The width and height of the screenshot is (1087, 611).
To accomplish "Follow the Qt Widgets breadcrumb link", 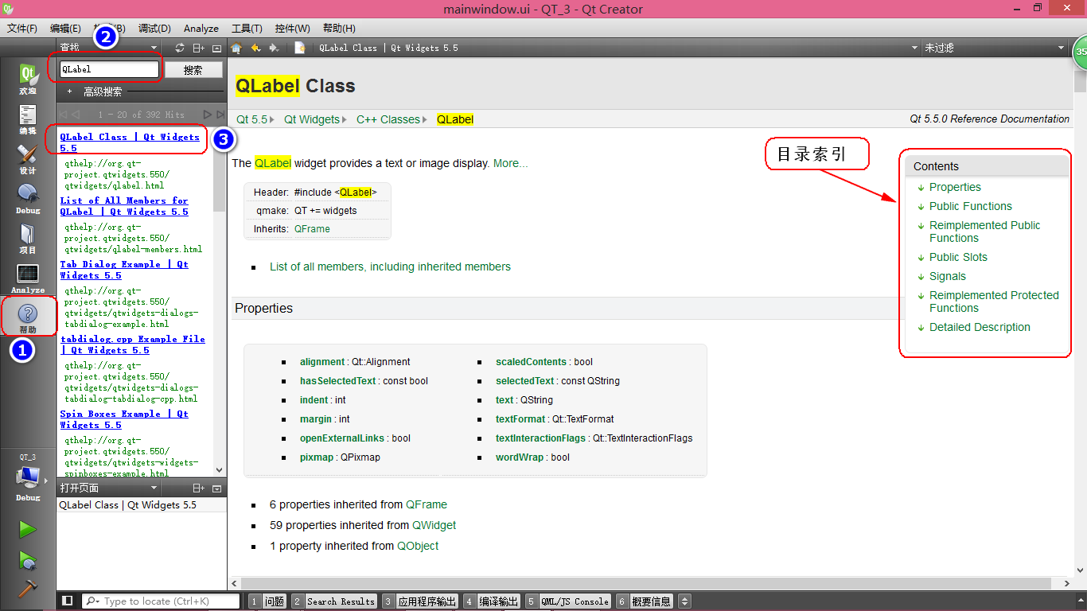I will 312,119.
